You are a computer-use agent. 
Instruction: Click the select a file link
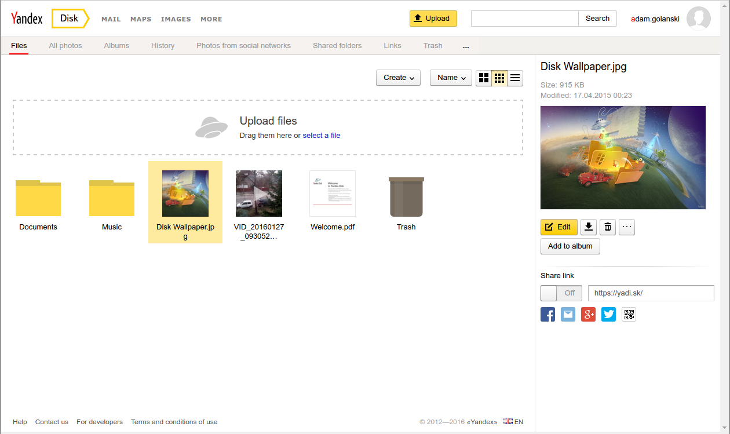322,136
